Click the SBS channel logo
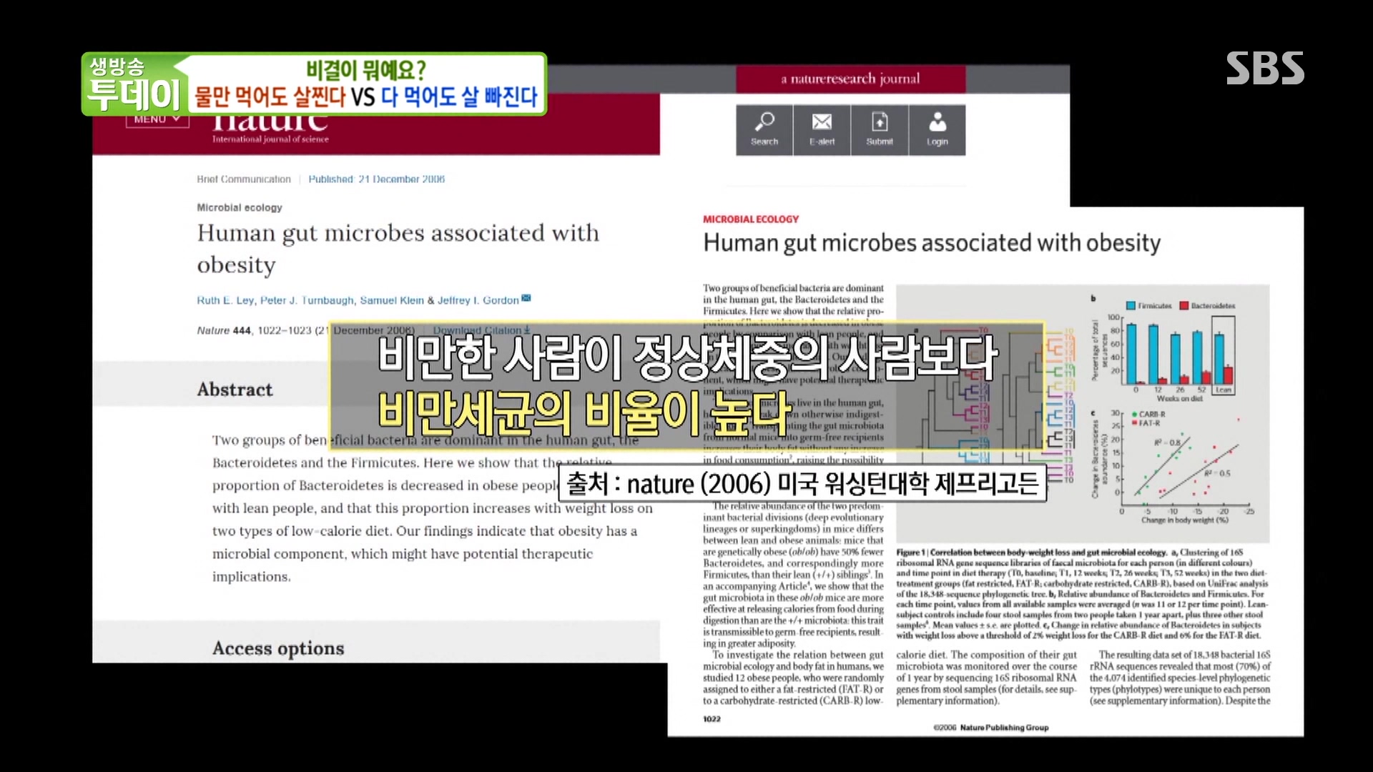This screenshot has height=772, width=1373. [x=1265, y=69]
